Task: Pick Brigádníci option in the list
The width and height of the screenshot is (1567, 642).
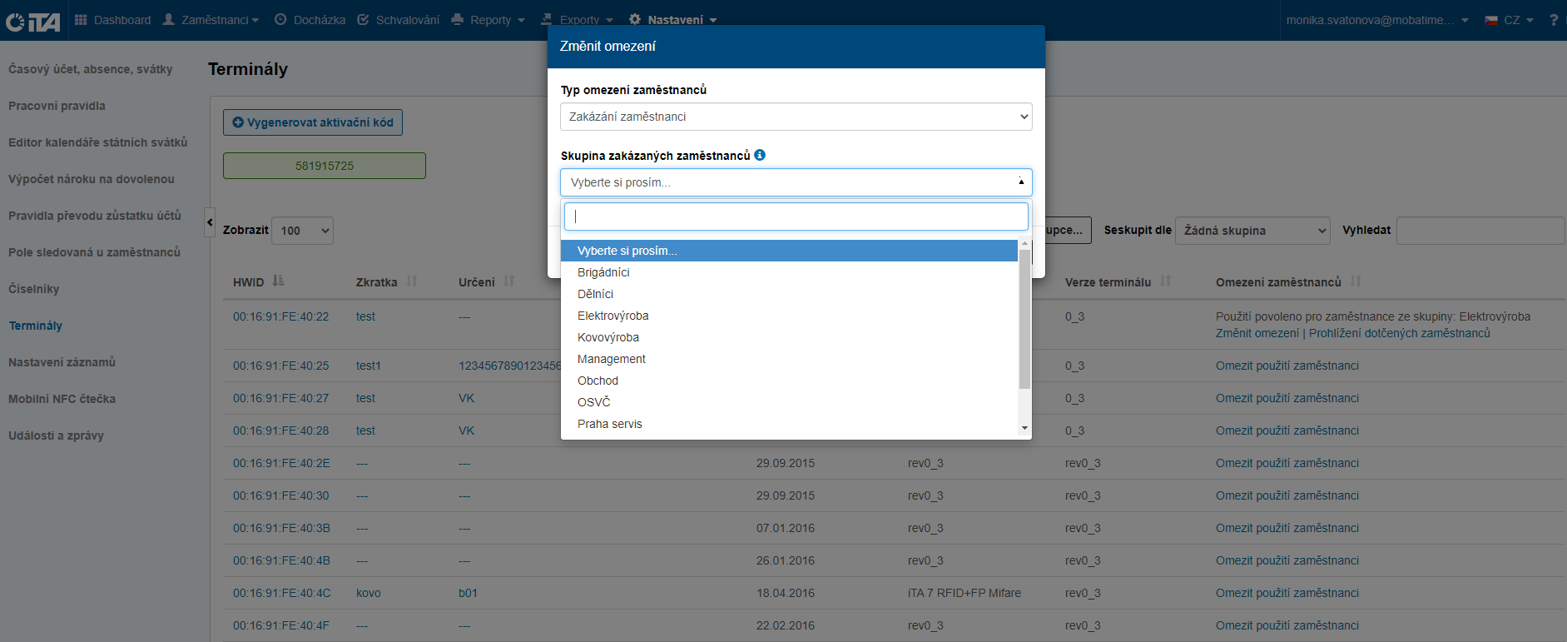Action: (x=603, y=272)
